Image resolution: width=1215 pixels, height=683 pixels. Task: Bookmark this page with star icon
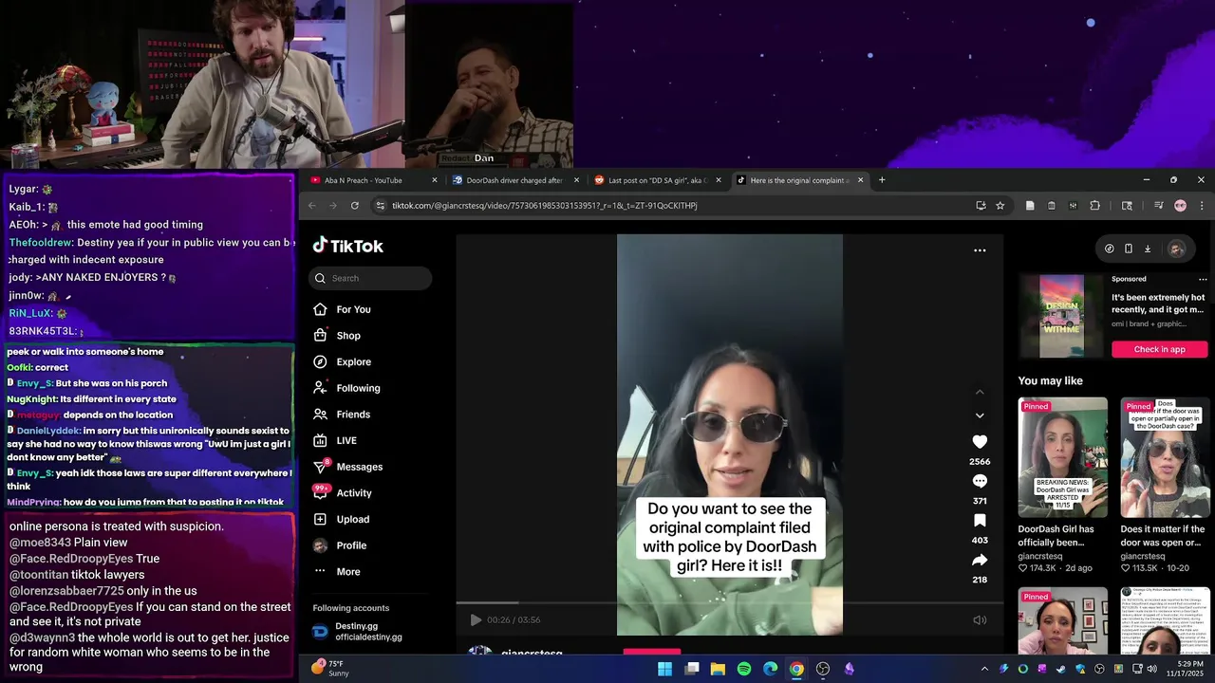(1000, 205)
